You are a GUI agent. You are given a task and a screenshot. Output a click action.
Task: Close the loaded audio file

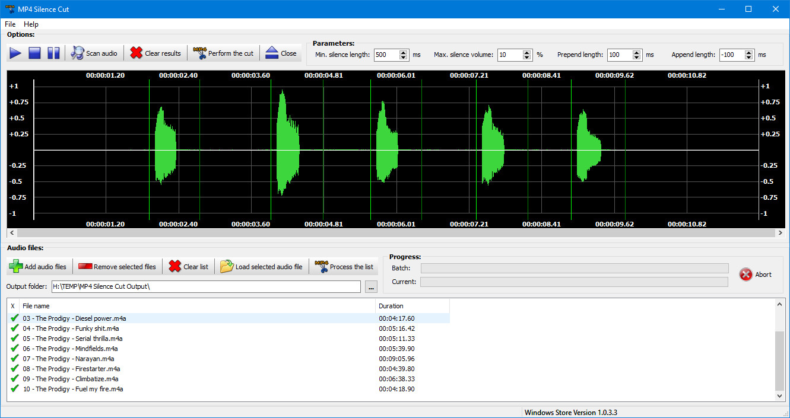click(281, 53)
